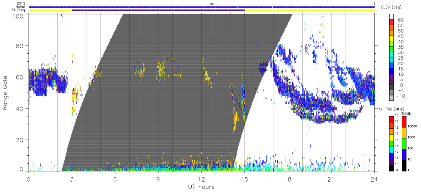
Task: Click the UT hours axis title
Action: [201, 187]
